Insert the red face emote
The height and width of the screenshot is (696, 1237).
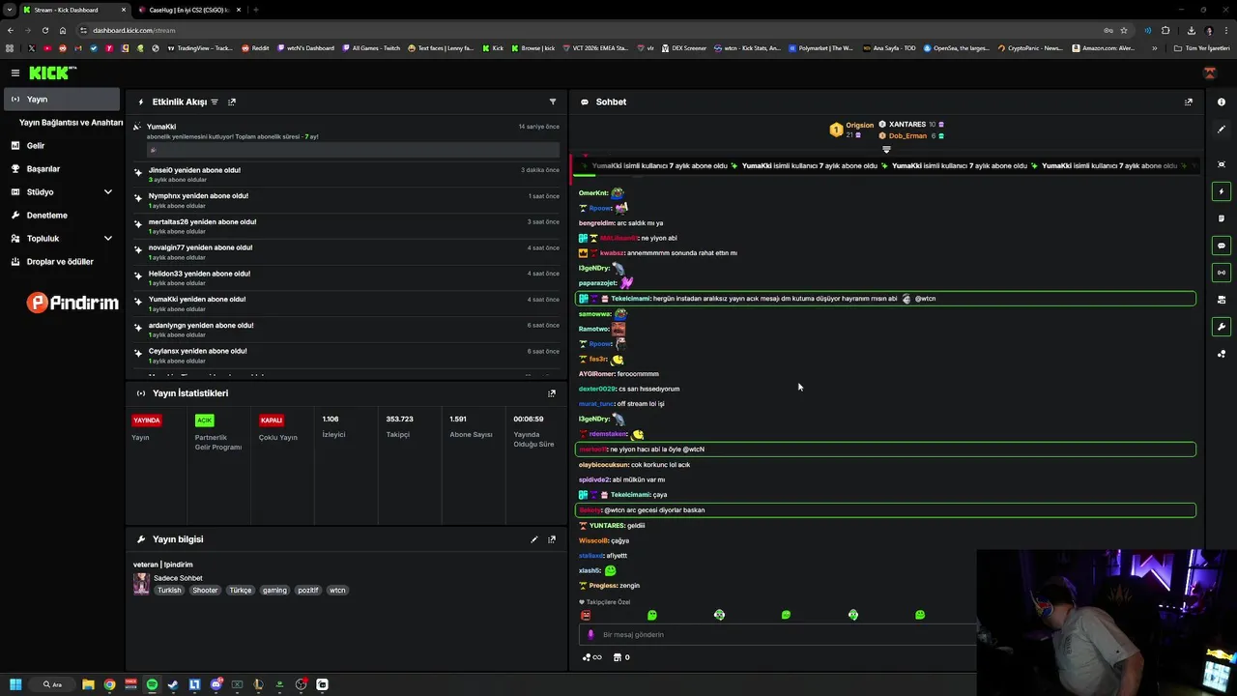pos(586,615)
